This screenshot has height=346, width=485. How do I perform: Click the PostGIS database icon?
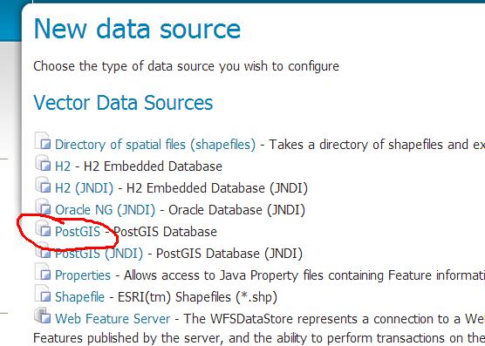[43, 228]
